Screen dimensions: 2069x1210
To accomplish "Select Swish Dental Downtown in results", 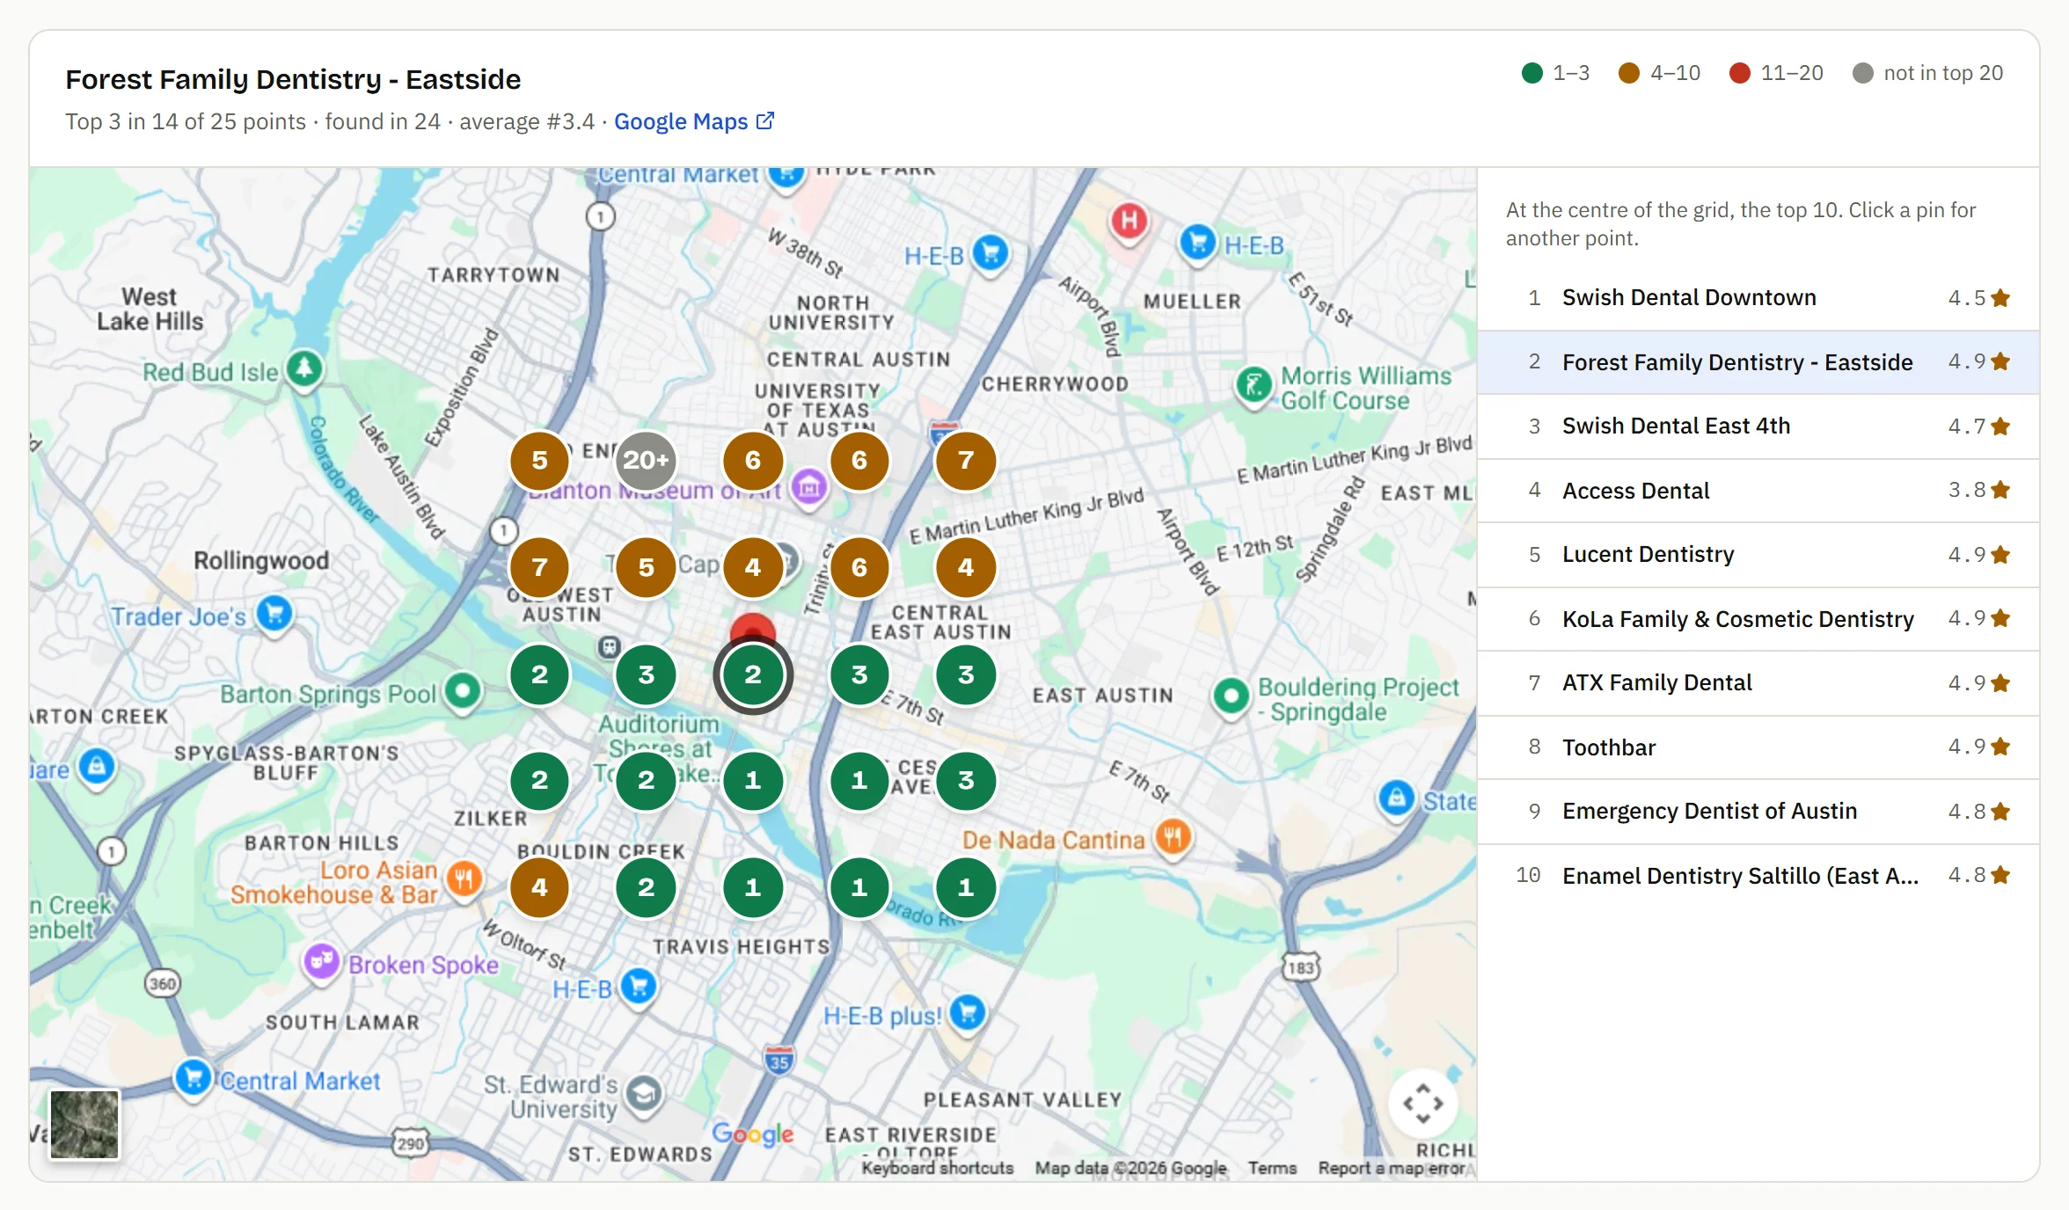I will click(x=1758, y=298).
